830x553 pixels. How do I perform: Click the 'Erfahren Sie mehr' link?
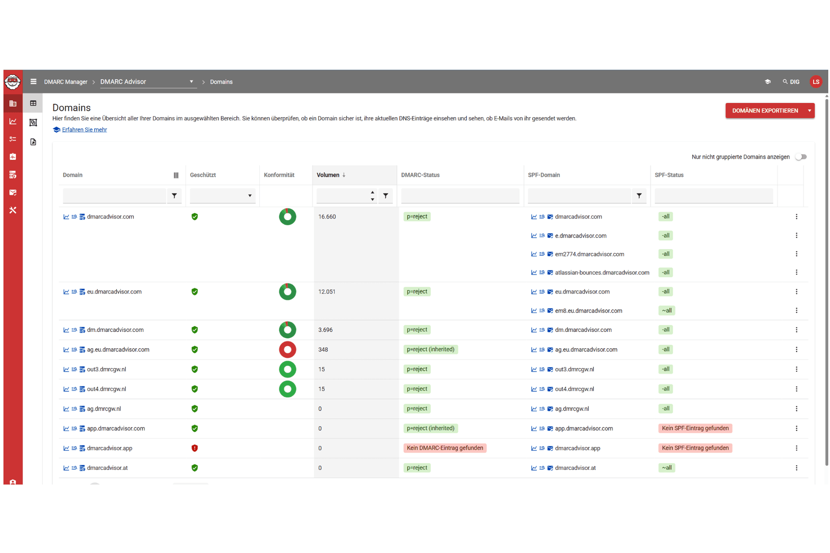click(84, 130)
